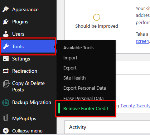Viewport: 150px width, 135px height.
Task: Click the Users person icon
Action: 6,34
